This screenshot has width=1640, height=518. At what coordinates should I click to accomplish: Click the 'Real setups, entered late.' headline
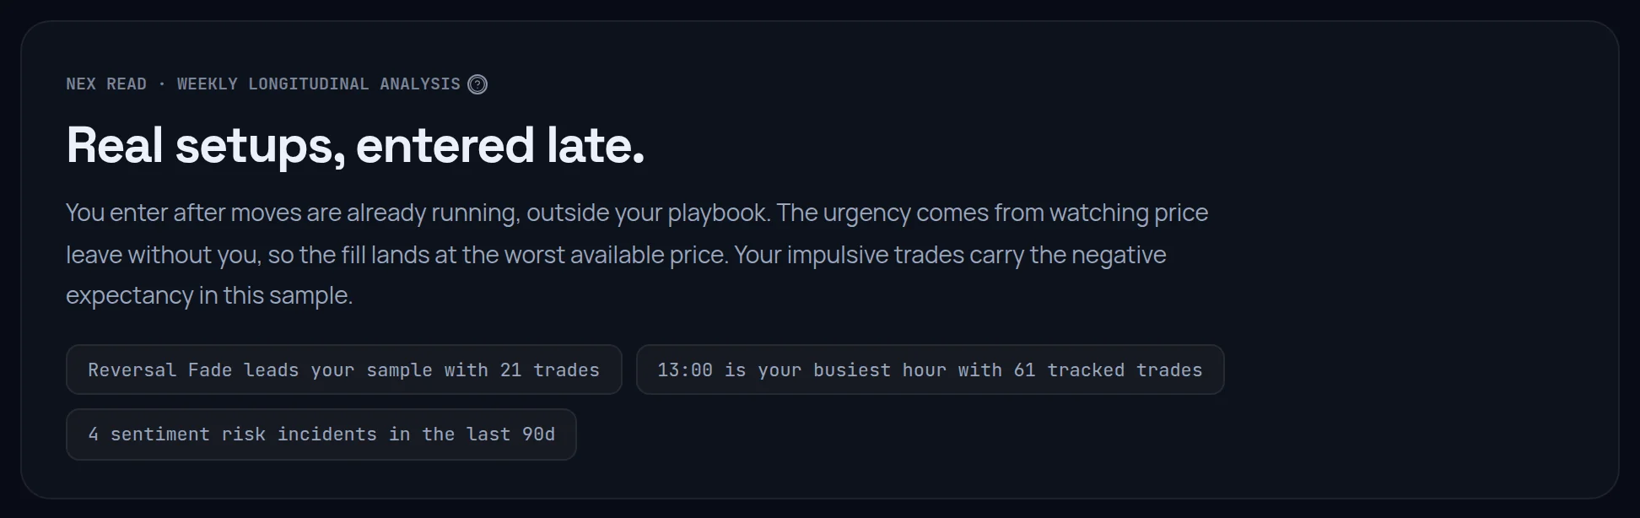click(x=355, y=145)
